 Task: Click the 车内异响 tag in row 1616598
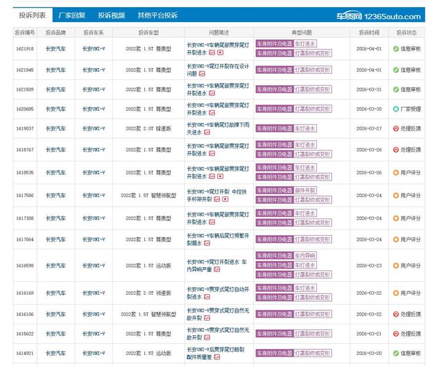click(x=305, y=255)
